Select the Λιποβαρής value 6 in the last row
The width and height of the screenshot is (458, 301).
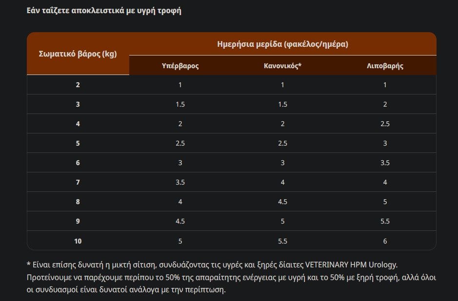[x=385, y=241]
